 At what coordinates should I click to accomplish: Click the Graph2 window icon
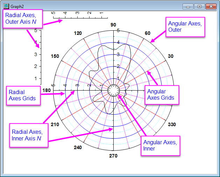pos(6,6)
